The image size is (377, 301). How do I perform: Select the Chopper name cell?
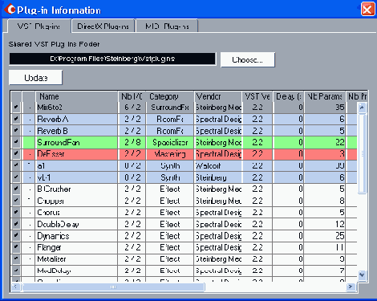click(x=76, y=201)
